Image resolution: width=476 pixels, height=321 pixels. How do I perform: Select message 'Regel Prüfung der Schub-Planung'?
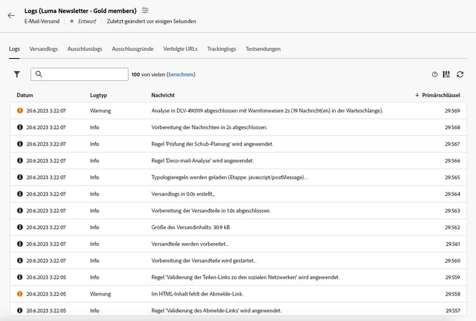(212, 144)
